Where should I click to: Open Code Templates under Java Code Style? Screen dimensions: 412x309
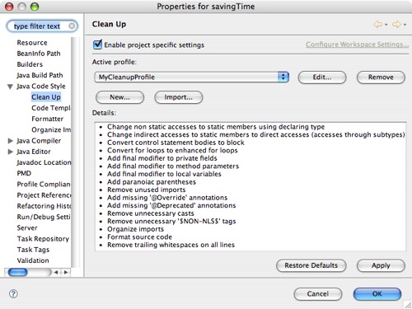pyautogui.click(x=51, y=108)
